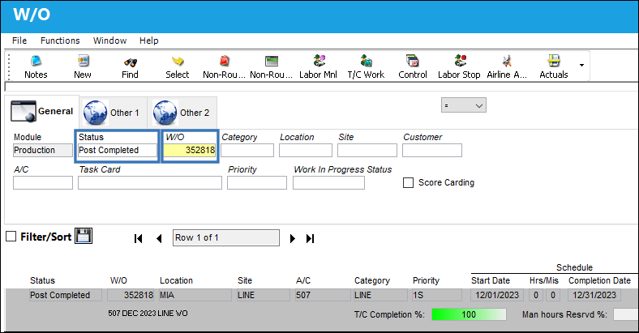Image resolution: width=639 pixels, height=333 pixels.
Task: Switch to the General tab
Action: (x=42, y=111)
